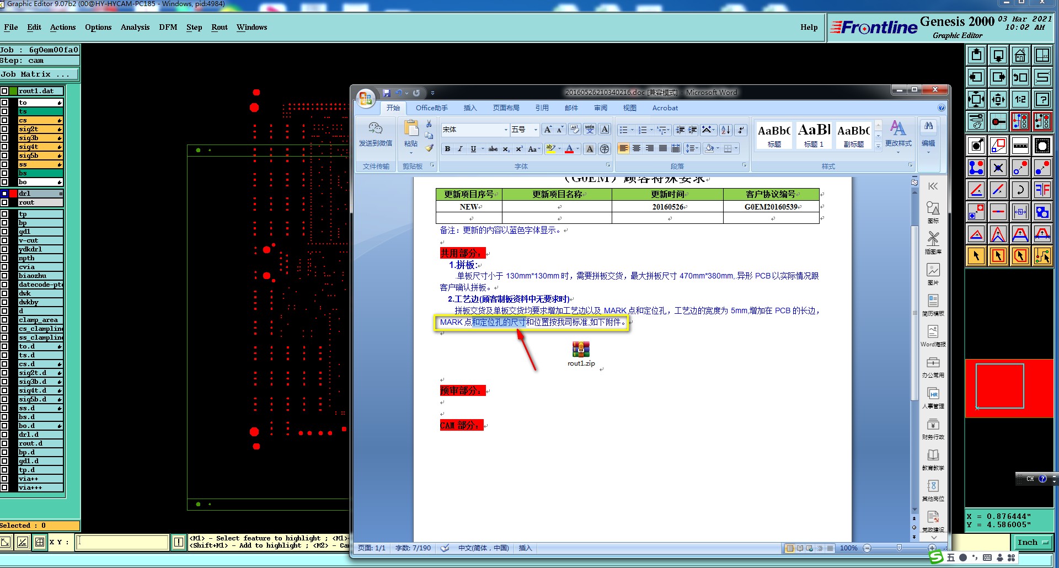The image size is (1059, 568).
Task: Toggle checkbox beside the 'rout' layer
Action: [4, 202]
